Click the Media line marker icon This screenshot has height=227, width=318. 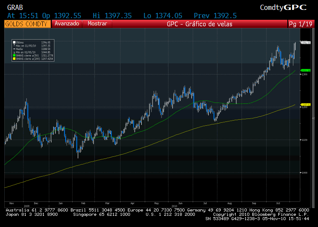[x=14, y=49]
